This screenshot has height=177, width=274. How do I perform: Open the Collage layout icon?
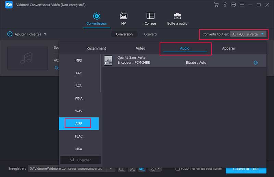coord(150,16)
